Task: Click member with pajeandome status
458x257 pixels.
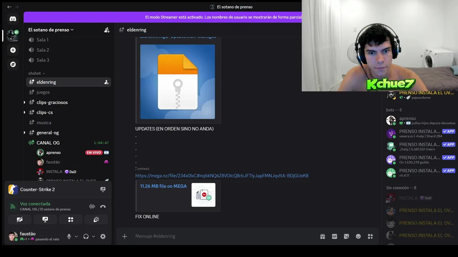Action: [420, 95]
